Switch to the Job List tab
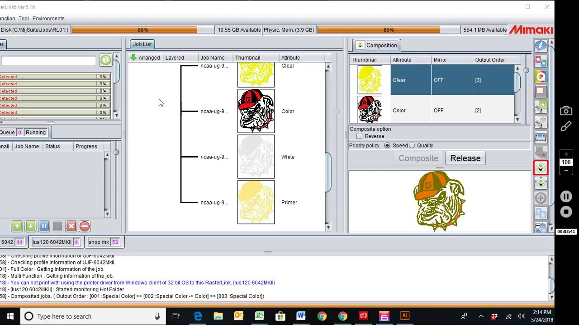 click(142, 44)
